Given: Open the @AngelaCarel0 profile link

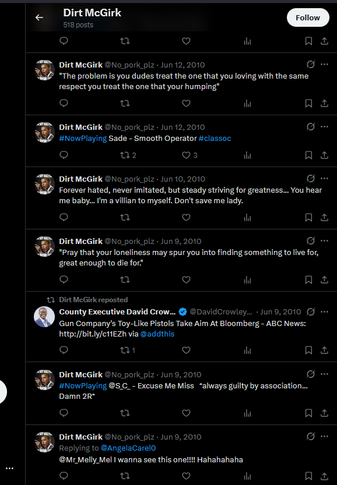Looking at the screenshot, I should pos(128,448).
